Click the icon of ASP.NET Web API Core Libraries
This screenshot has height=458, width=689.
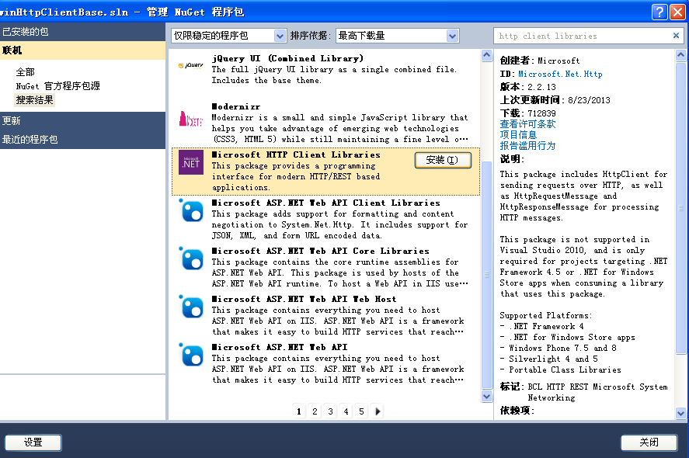click(191, 258)
